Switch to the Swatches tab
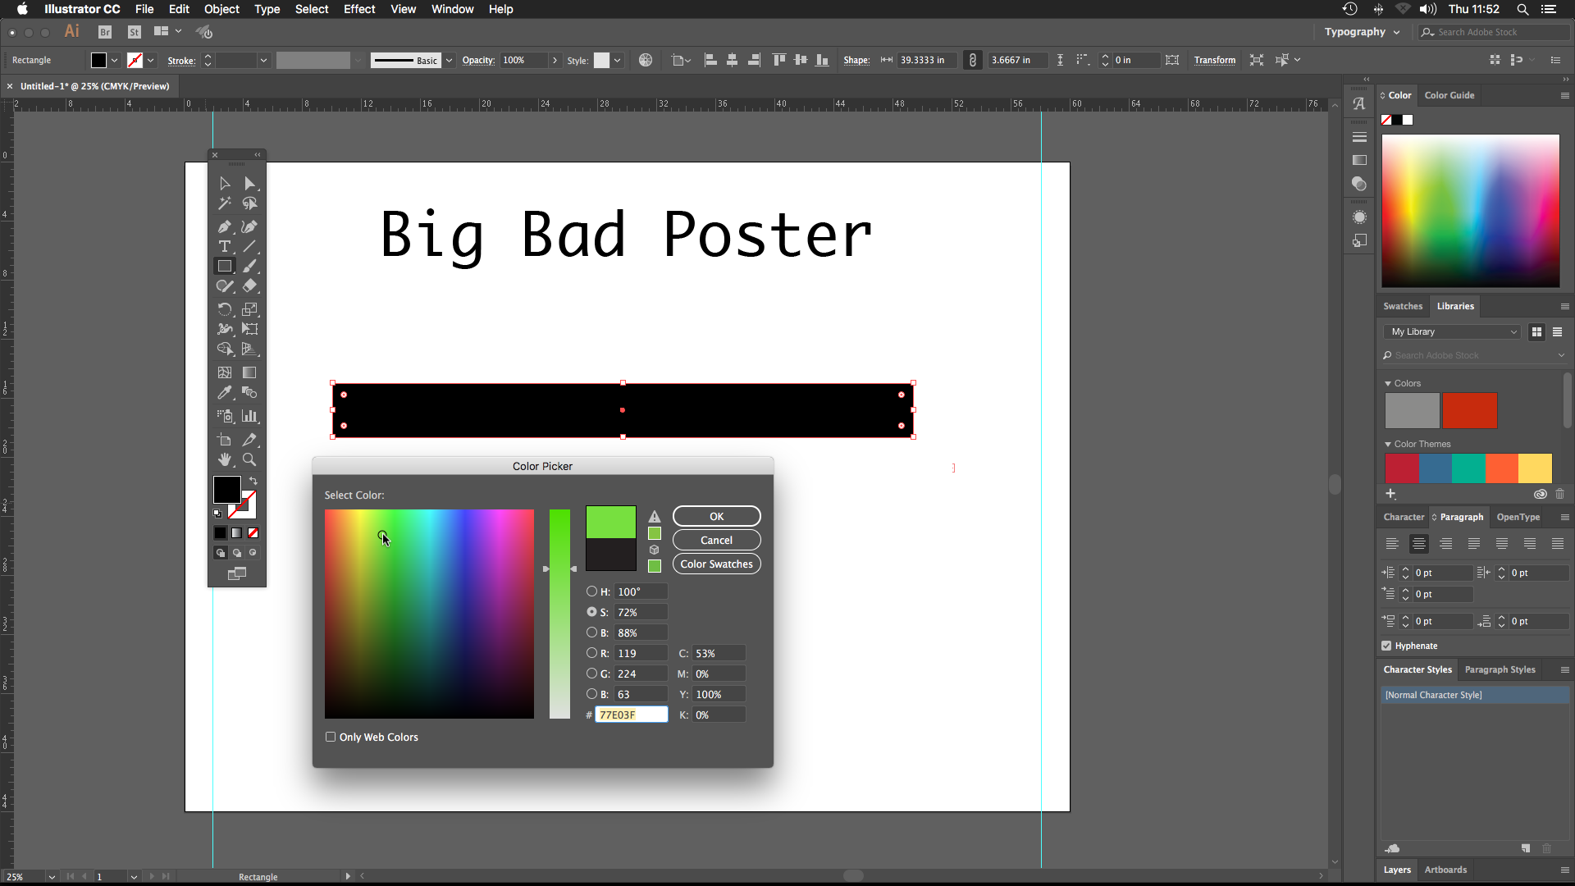 coord(1403,306)
